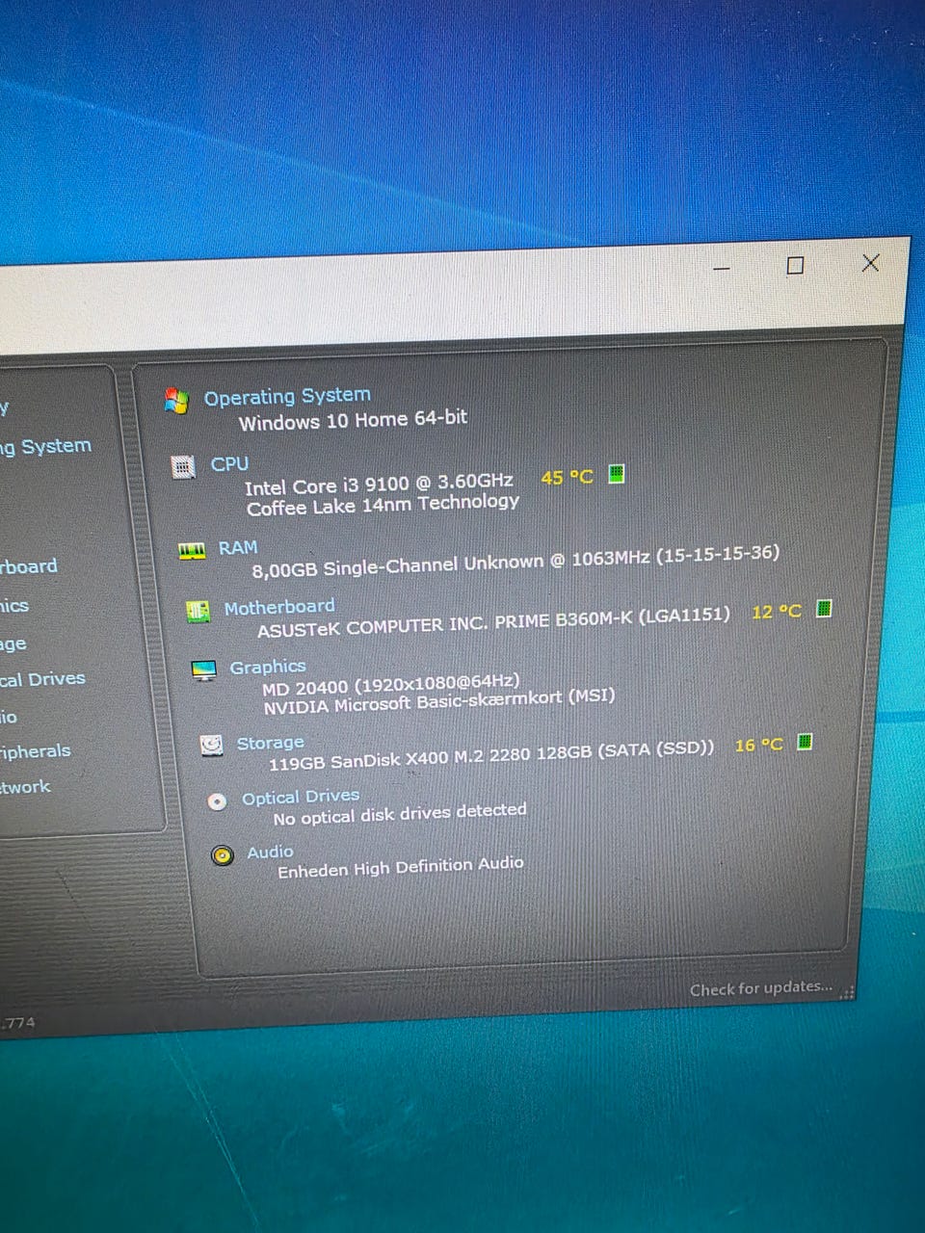Select Operating System in the sidebar

45,447
